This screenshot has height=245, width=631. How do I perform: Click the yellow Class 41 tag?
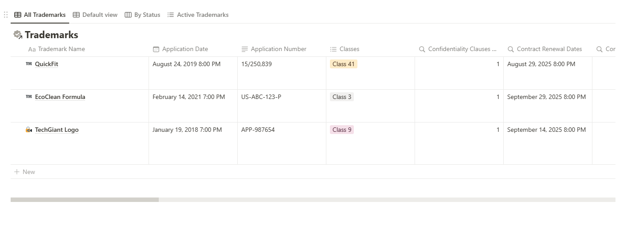tap(343, 64)
